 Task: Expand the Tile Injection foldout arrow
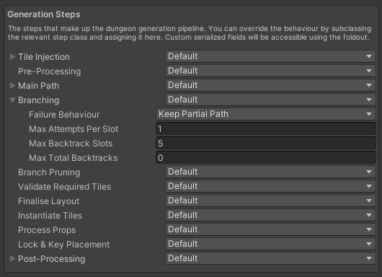pos(12,57)
